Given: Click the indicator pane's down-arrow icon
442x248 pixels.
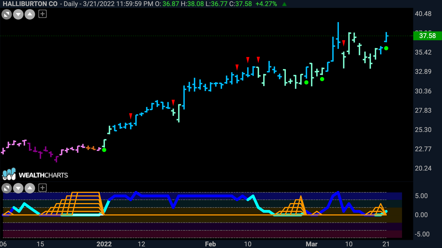Looking at the screenshot, I should [x=18, y=188].
